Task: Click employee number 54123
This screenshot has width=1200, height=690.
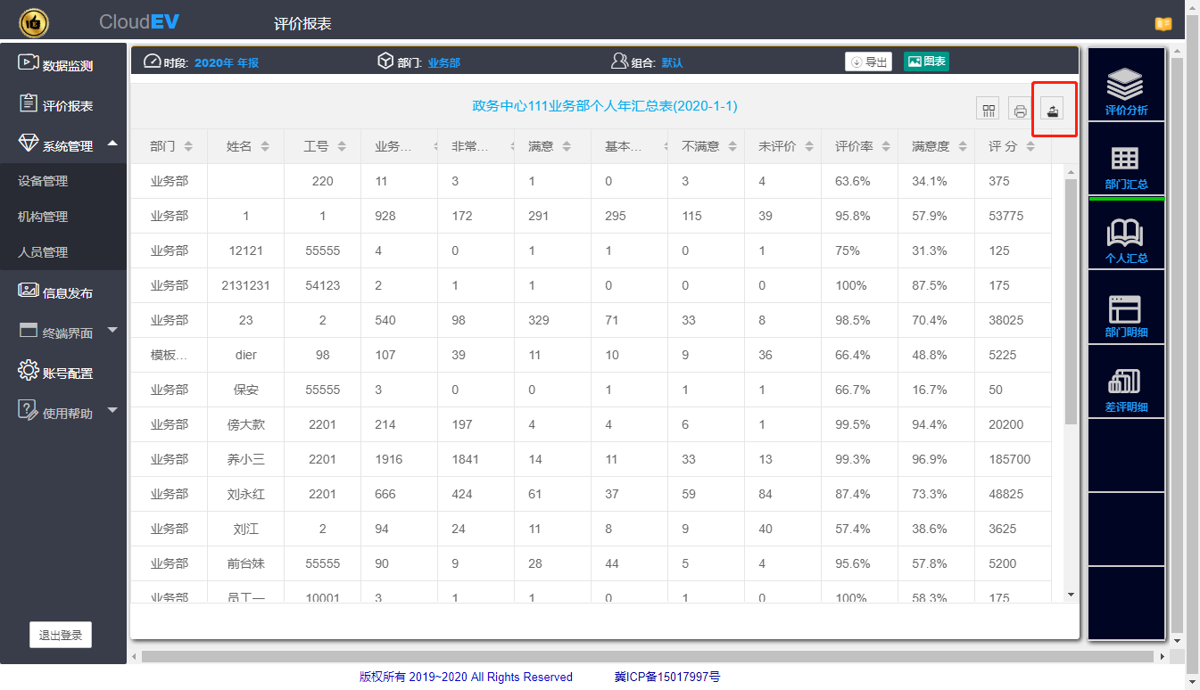Action: [323, 285]
